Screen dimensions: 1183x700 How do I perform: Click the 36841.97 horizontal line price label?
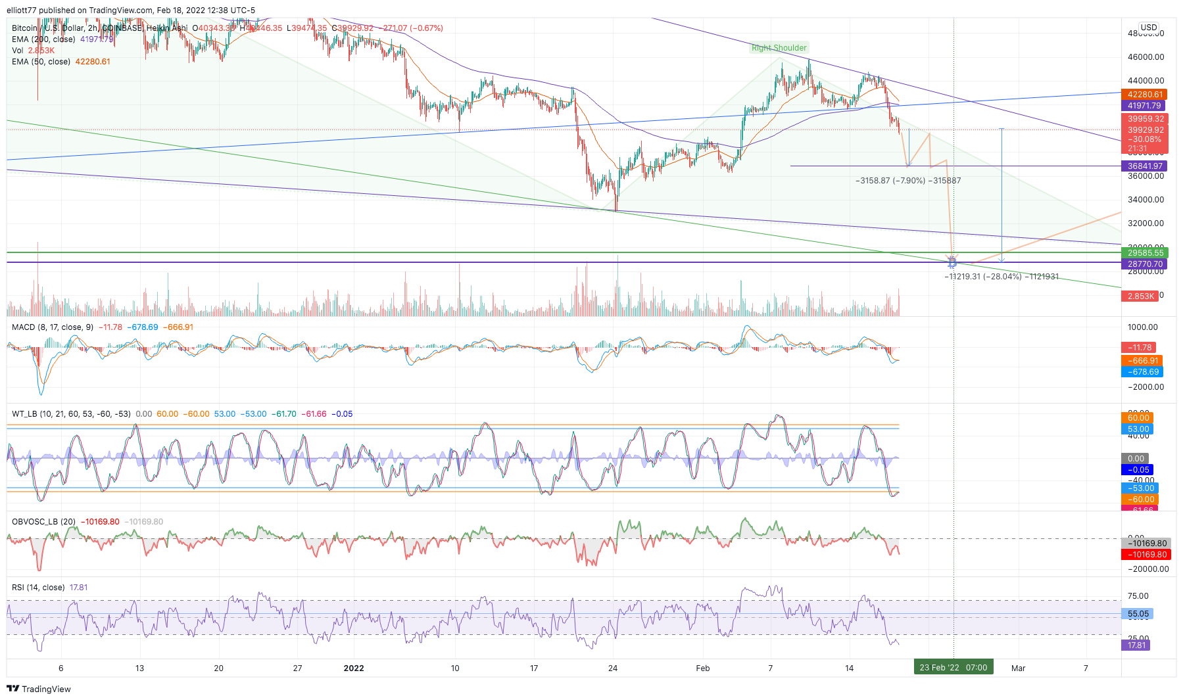tap(1144, 166)
